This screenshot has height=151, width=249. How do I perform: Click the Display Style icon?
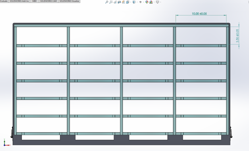[134, 2]
